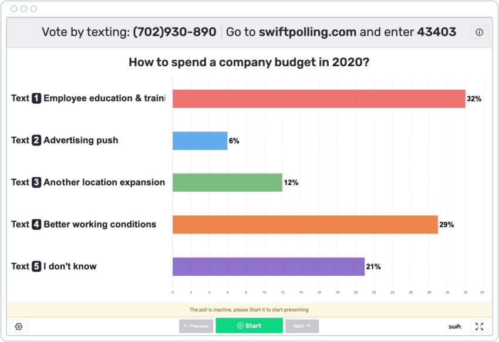The height and width of the screenshot is (342, 499).
Task: Click the inactive poll warning banner
Action: point(249,309)
